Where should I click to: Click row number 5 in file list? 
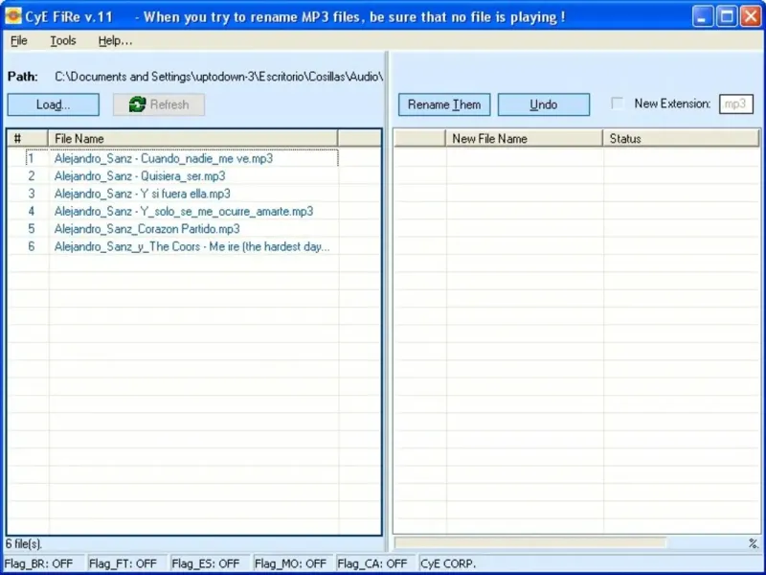[x=32, y=229]
